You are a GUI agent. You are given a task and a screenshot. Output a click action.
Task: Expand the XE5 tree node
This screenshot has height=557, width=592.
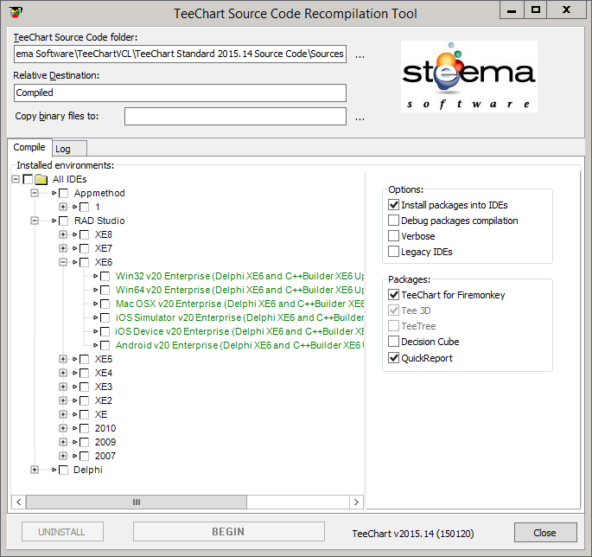pos(63,359)
